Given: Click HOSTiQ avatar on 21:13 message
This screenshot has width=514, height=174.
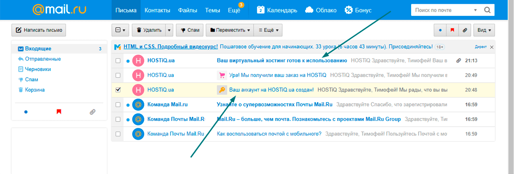Looking at the screenshot, I should pyautogui.click(x=138, y=61).
